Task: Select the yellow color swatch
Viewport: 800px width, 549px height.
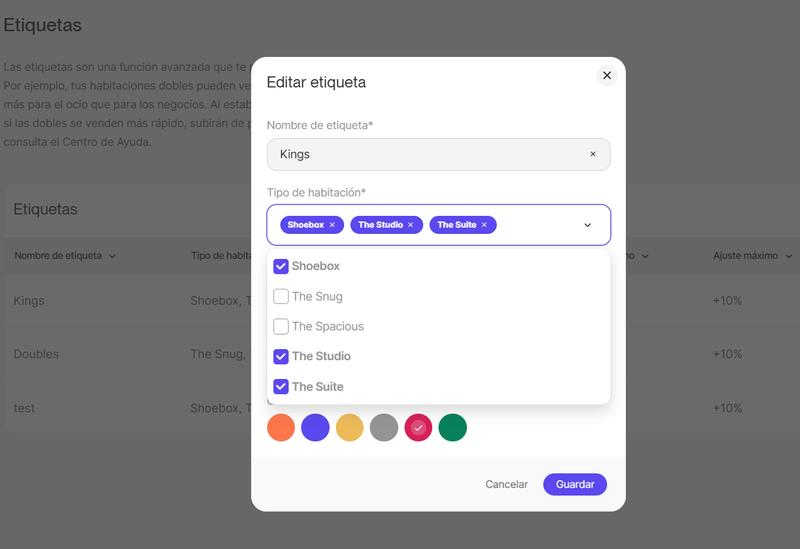Action: pos(350,428)
